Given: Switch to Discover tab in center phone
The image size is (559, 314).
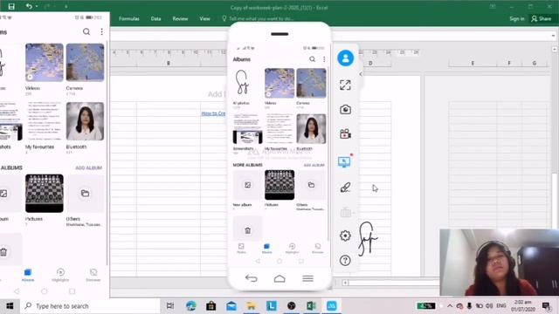Looking at the screenshot, I should [x=318, y=248].
